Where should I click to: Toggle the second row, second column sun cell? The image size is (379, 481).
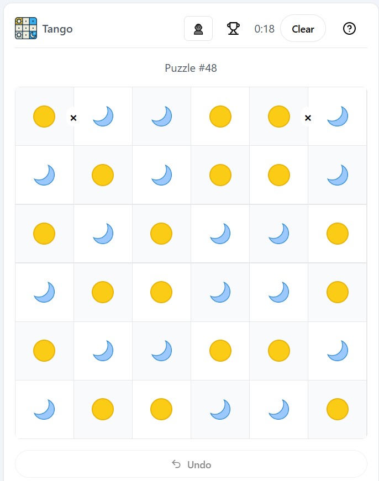[103, 175]
